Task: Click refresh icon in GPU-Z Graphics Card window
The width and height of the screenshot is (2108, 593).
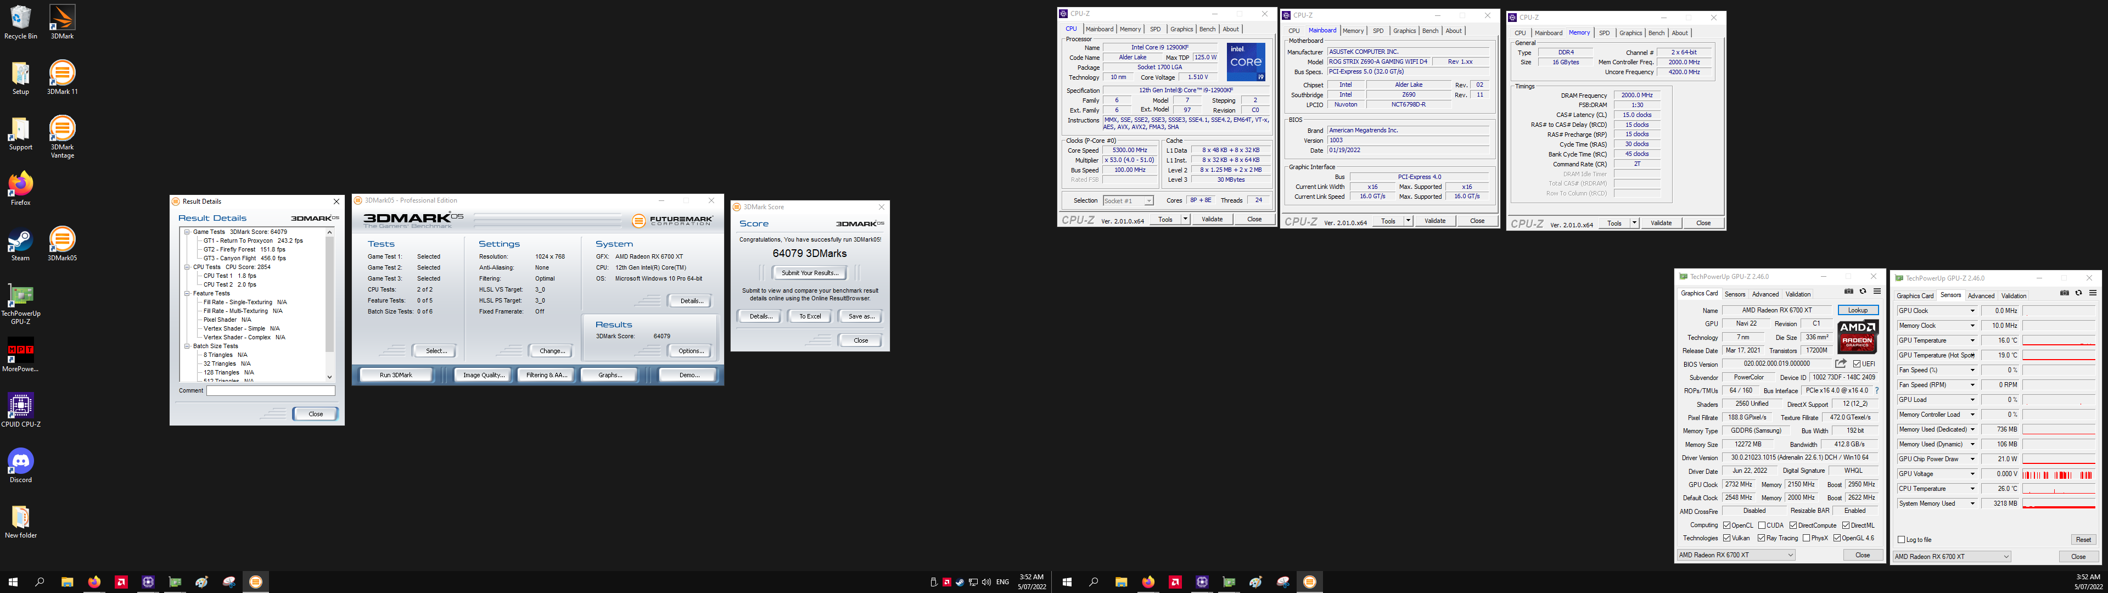Action: [x=1863, y=292]
